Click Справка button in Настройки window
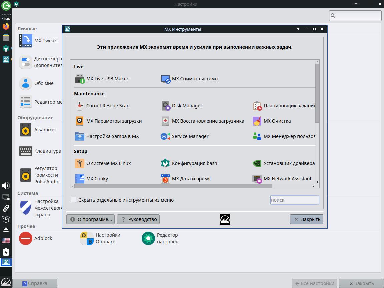This screenshot has height=288, width=384. [35, 283]
